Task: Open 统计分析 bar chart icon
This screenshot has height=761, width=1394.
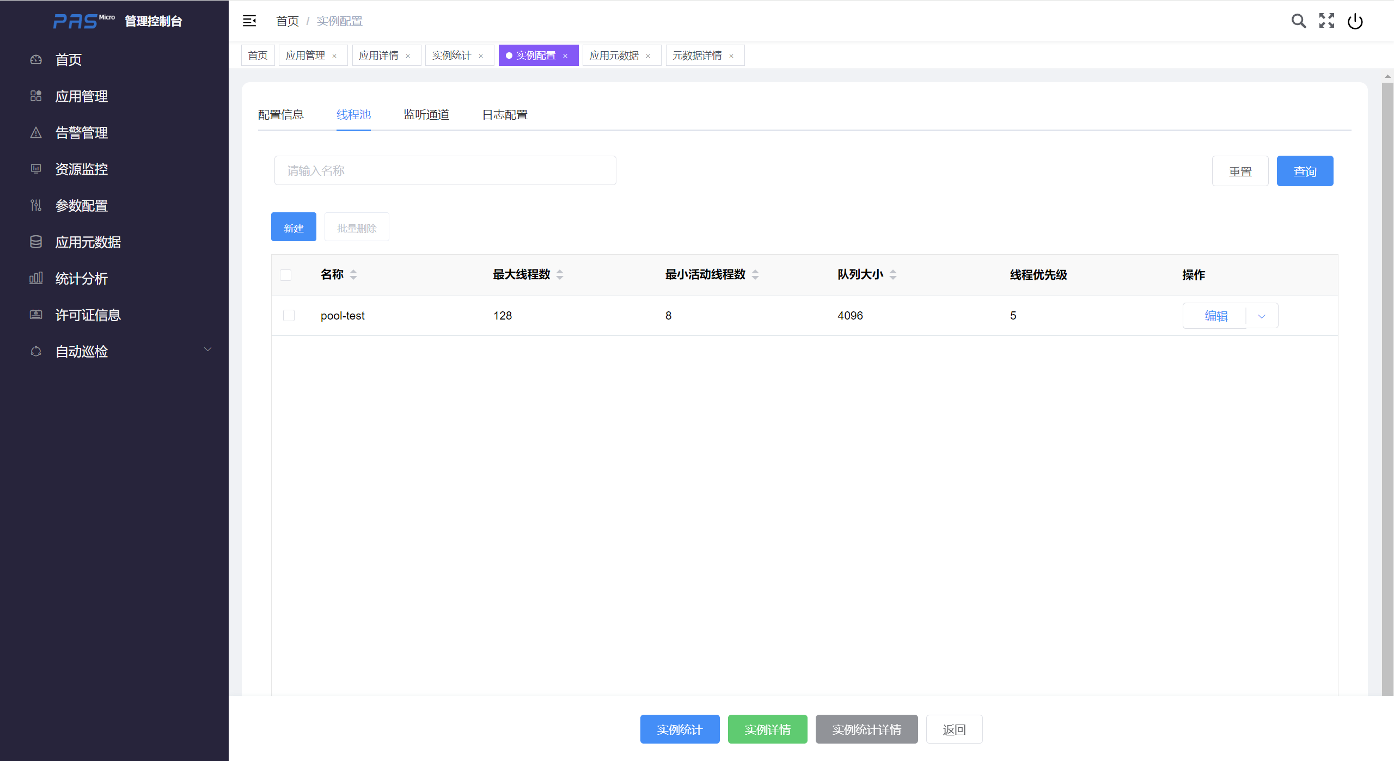Action: 36,279
